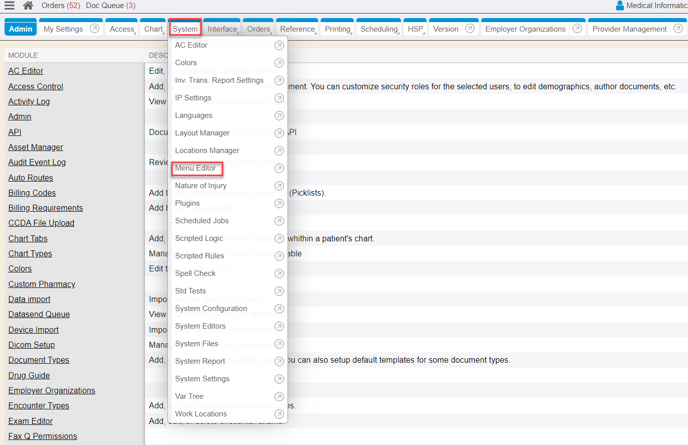Image resolution: width=688 pixels, height=445 pixels.
Task: Click the pop-out arrow beside Menu Editor
Action: 279,168
